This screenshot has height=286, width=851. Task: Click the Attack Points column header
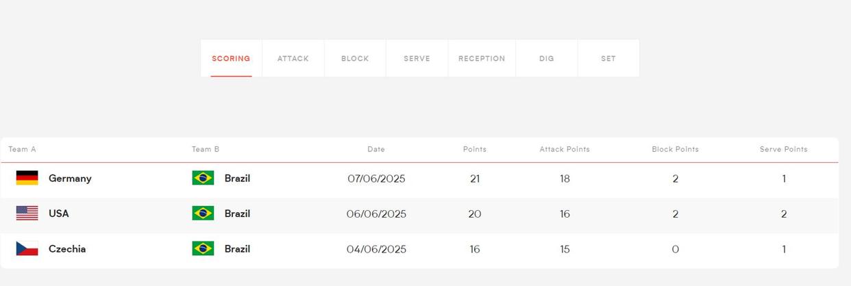pos(565,149)
